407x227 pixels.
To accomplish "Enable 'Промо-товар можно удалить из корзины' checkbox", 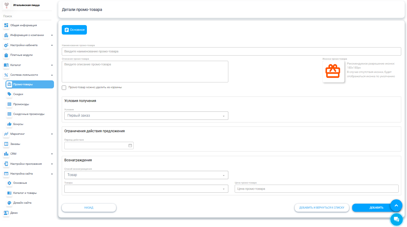I will [x=64, y=88].
